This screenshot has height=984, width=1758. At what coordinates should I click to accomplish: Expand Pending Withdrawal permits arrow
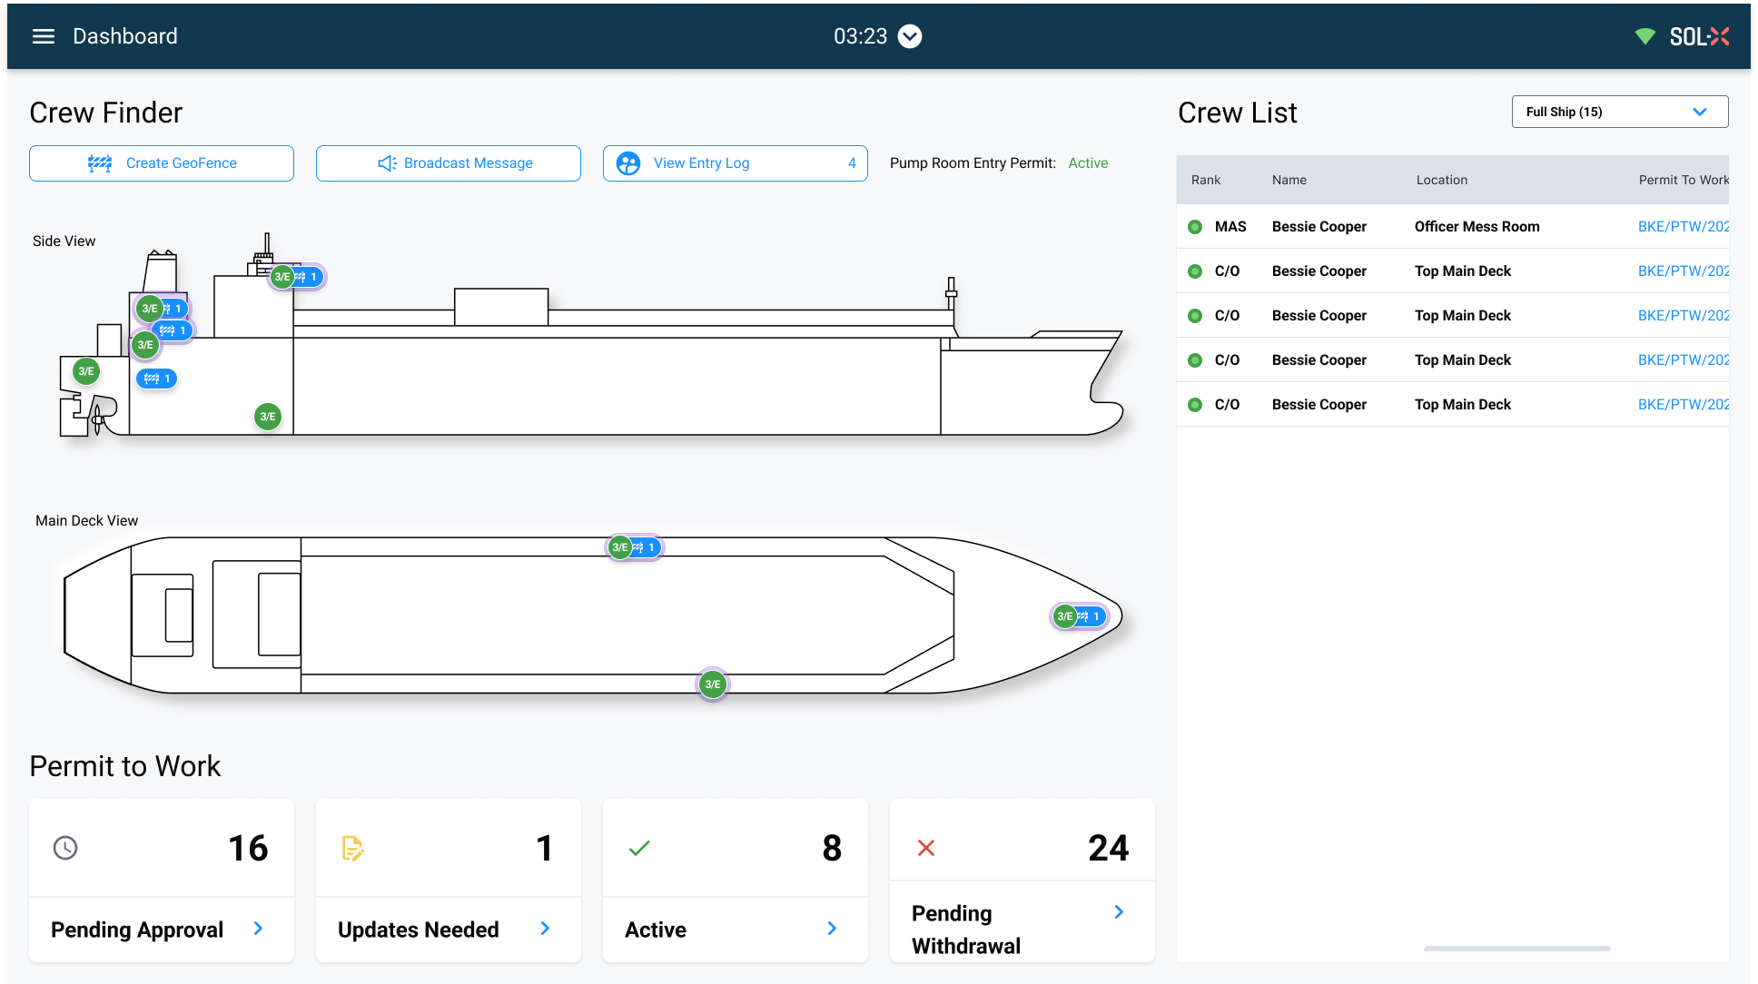tap(1119, 912)
